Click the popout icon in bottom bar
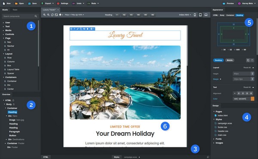Viewport: 258px width, 159px height. 208,157
